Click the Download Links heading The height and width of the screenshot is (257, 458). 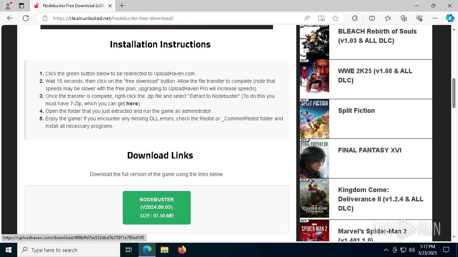pyautogui.click(x=160, y=155)
